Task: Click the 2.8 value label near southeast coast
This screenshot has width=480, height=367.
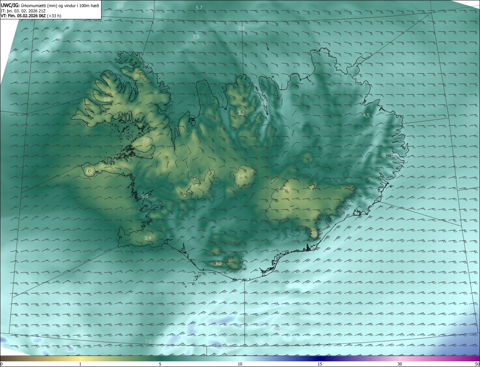Action: point(314,234)
